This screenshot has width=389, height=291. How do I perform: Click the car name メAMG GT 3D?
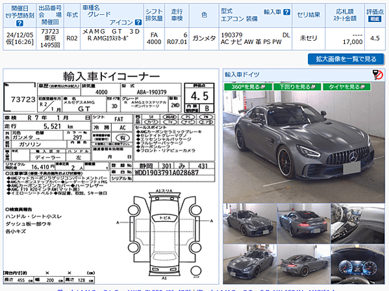coord(111,32)
